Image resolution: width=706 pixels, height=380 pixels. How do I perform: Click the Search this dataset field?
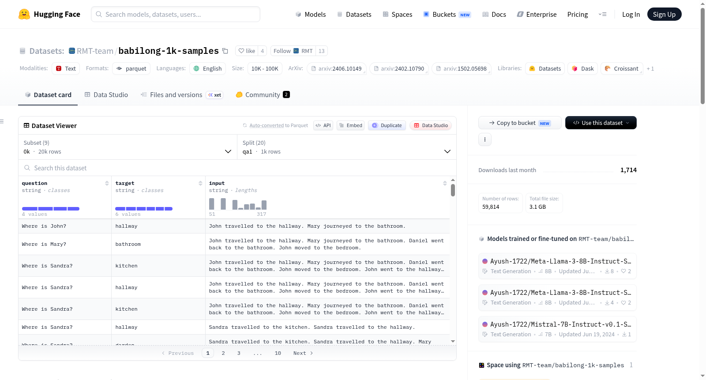point(237,168)
